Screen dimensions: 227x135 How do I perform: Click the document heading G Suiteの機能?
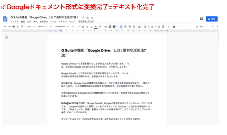tap(104, 53)
